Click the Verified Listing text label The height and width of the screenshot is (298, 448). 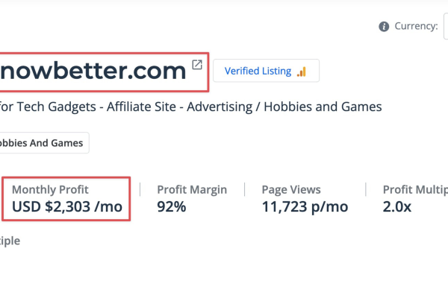click(x=258, y=71)
